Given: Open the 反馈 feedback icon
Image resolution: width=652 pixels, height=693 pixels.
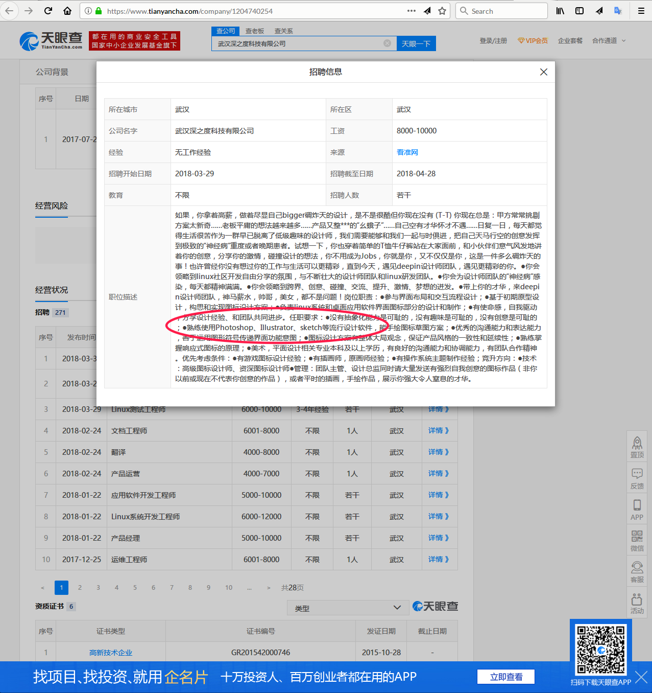Looking at the screenshot, I should 637,478.
